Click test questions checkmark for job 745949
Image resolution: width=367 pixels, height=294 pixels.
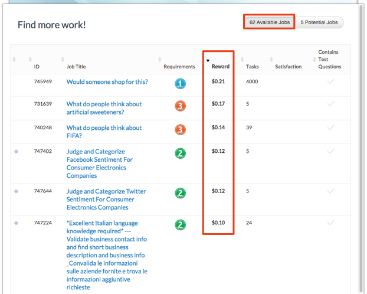tap(330, 81)
